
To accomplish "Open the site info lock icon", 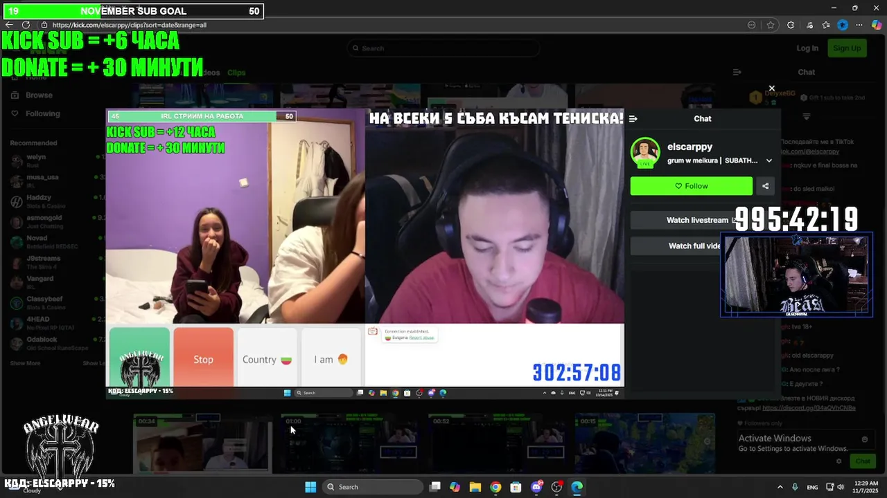I will pos(44,25).
